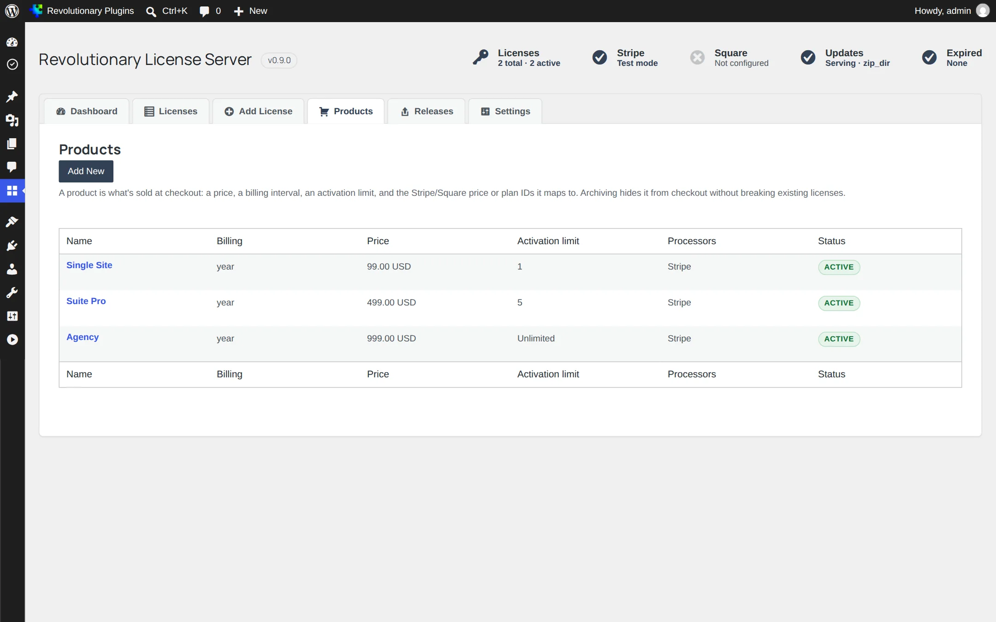Open the Agency product link

(x=83, y=337)
